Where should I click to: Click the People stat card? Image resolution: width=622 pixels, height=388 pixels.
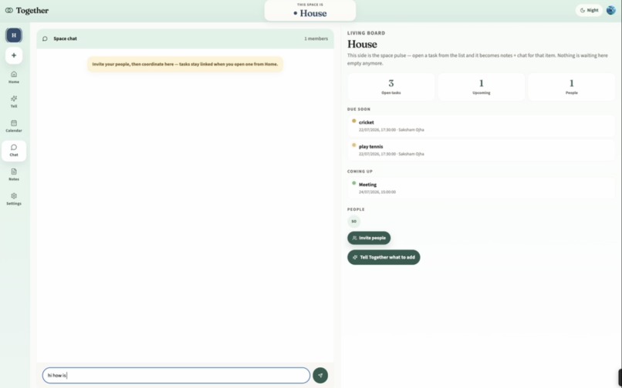572,87
